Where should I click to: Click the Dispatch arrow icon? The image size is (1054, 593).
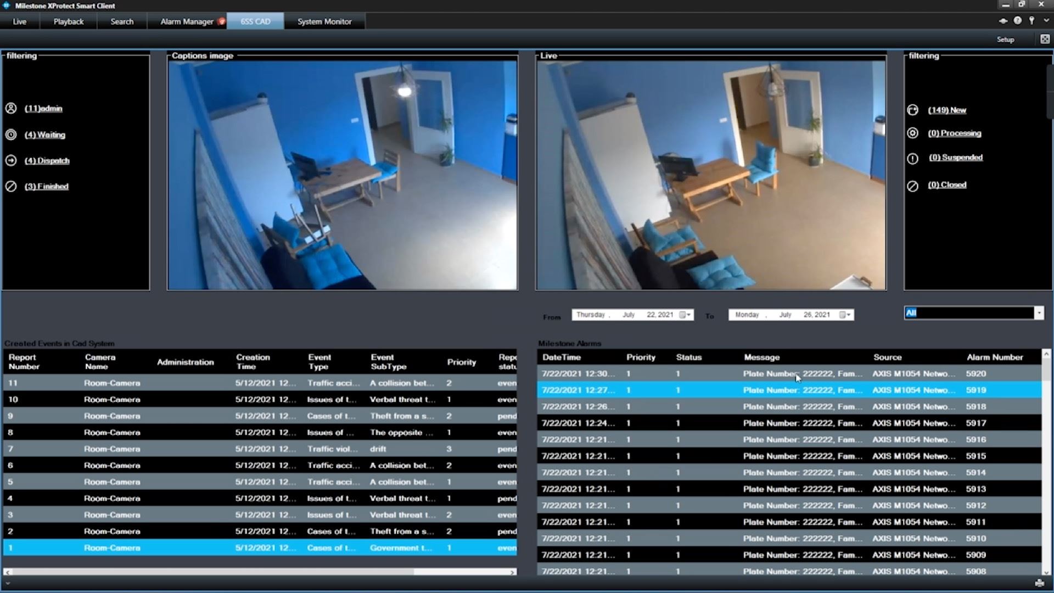[11, 160]
